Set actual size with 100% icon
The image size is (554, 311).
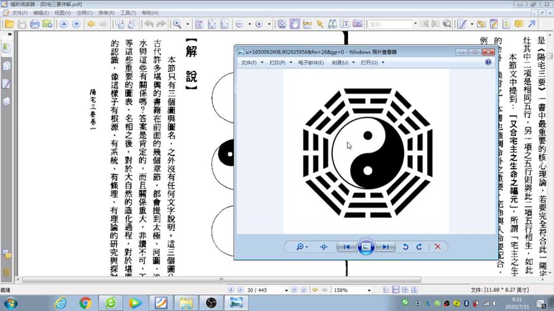(x=199, y=24)
